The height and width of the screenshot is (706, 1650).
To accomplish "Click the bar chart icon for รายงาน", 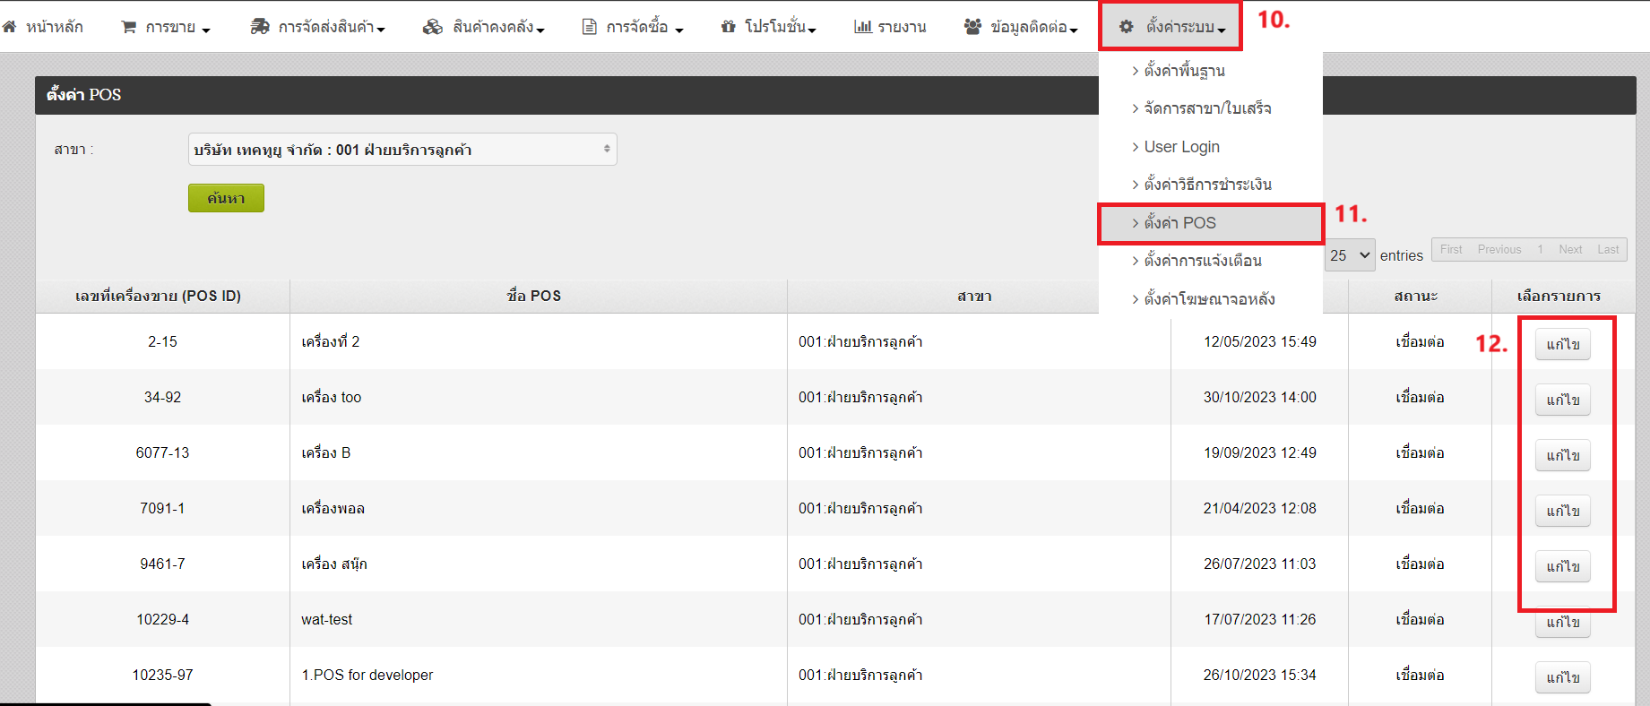I will [863, 27].
